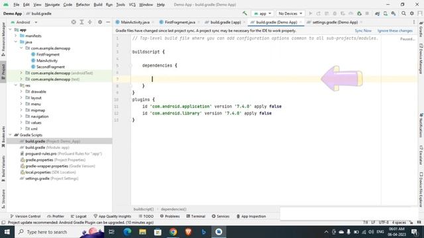
Task: Click the Make Project hammer icon
Action: [244, 13]
